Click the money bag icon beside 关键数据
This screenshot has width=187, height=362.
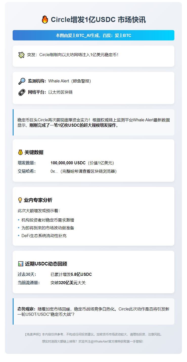tap(20, 152)
